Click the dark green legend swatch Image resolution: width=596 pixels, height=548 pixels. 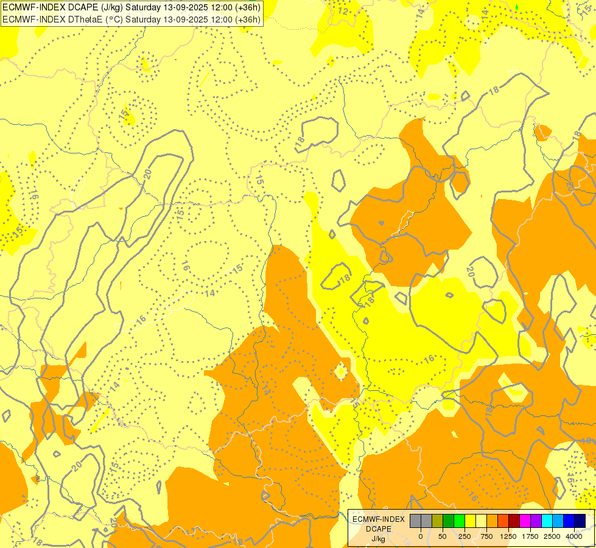point(449,521)
